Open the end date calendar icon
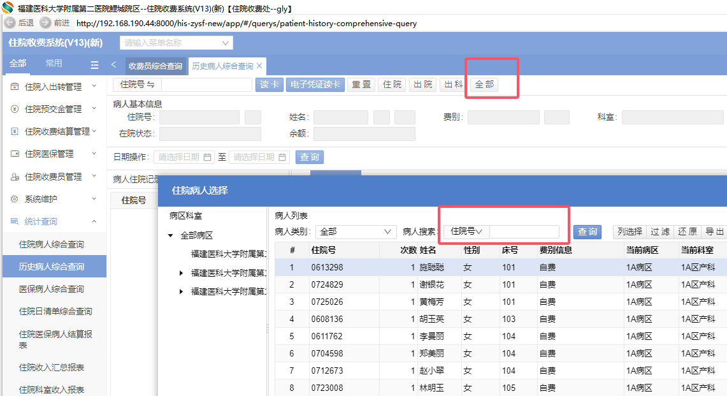The width and height of the screenshot is (727, 396). [282, 157]
